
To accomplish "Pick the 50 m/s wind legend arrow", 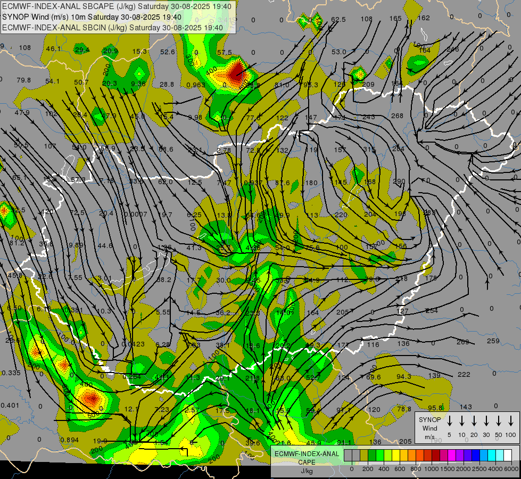I will [x=499, y=421].
